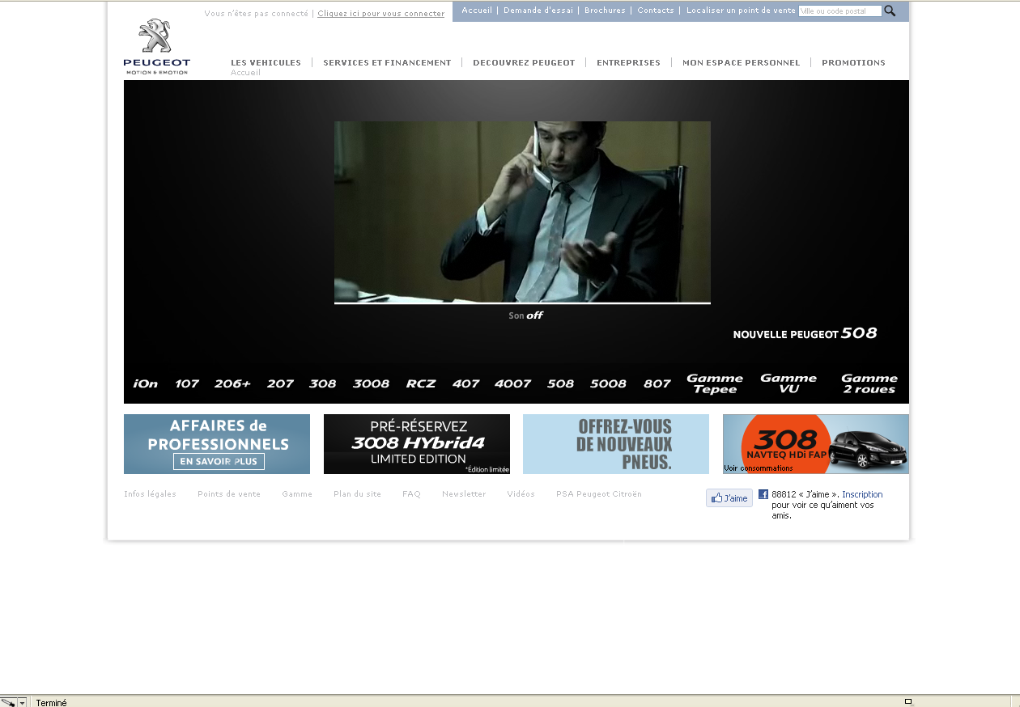Viewport: 1020px width, 707px height.
Task: Open Gamme VU range
Action: (x=788, y=383)
